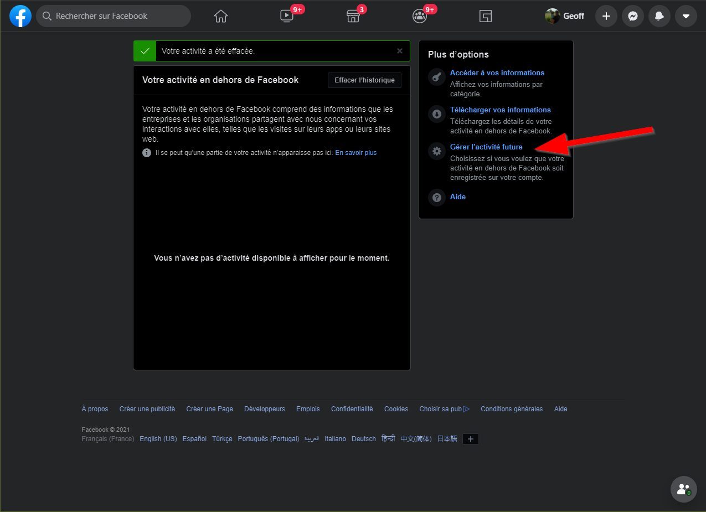Screen dimensions: 706x512
Task: Open Choisir sa pub footer link
Action: coord(445,409)
